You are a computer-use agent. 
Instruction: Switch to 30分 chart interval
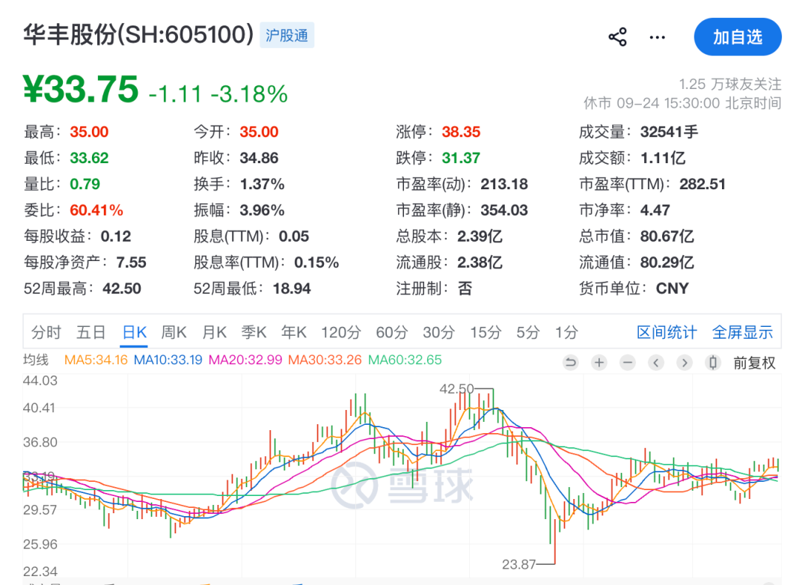[438, 332]
